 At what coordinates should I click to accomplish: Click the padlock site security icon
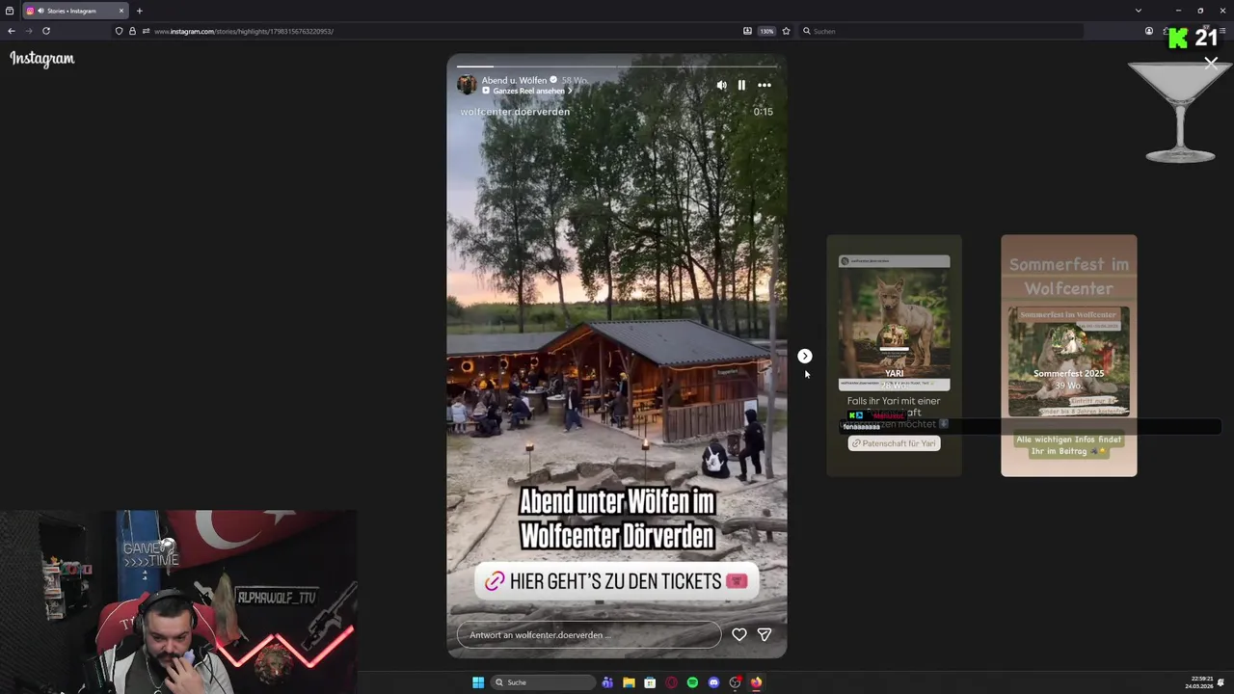(132, 31)
